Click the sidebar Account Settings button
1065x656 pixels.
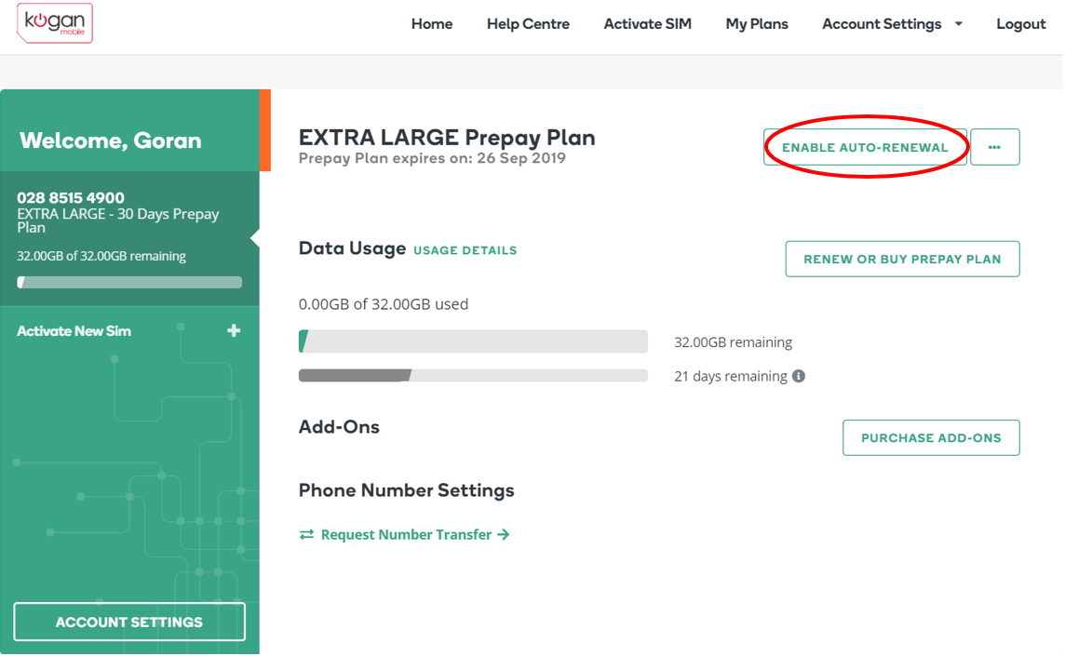coord(129,622)
